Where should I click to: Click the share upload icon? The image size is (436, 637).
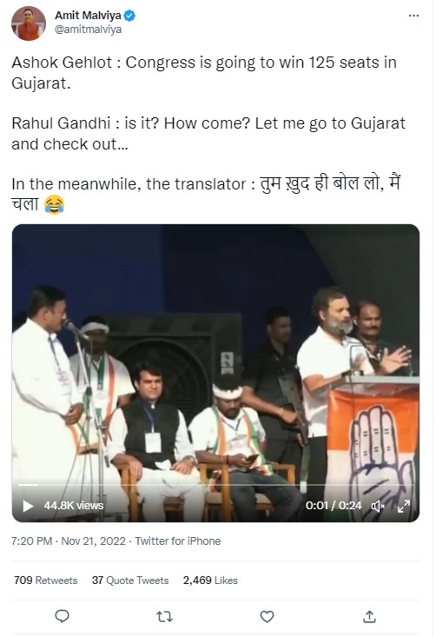pos(369,616)
